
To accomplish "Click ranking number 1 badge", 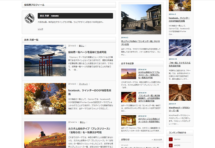I will pos(171,139).
